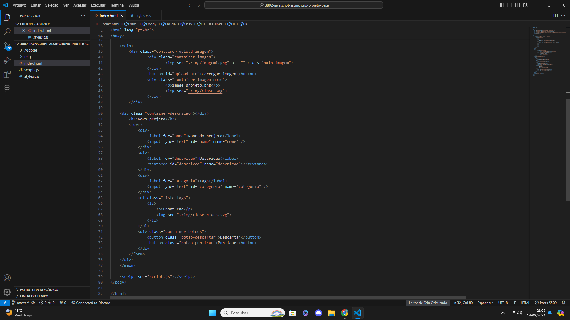Screen dimensions: 570x320
Task: Collapse the 3802-JAVASCRIPT-ASSINCRONO-PROJETO folder section
Action: pyautogui.click(x=52, y=44)
